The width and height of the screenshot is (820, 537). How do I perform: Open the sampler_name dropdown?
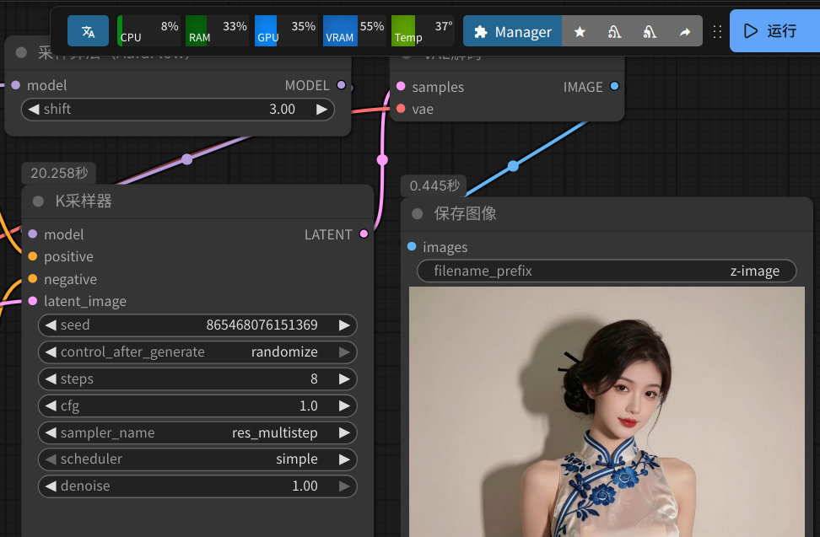tap(197, 432)
